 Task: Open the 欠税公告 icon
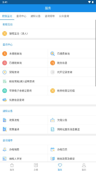(x=52, y=120)
